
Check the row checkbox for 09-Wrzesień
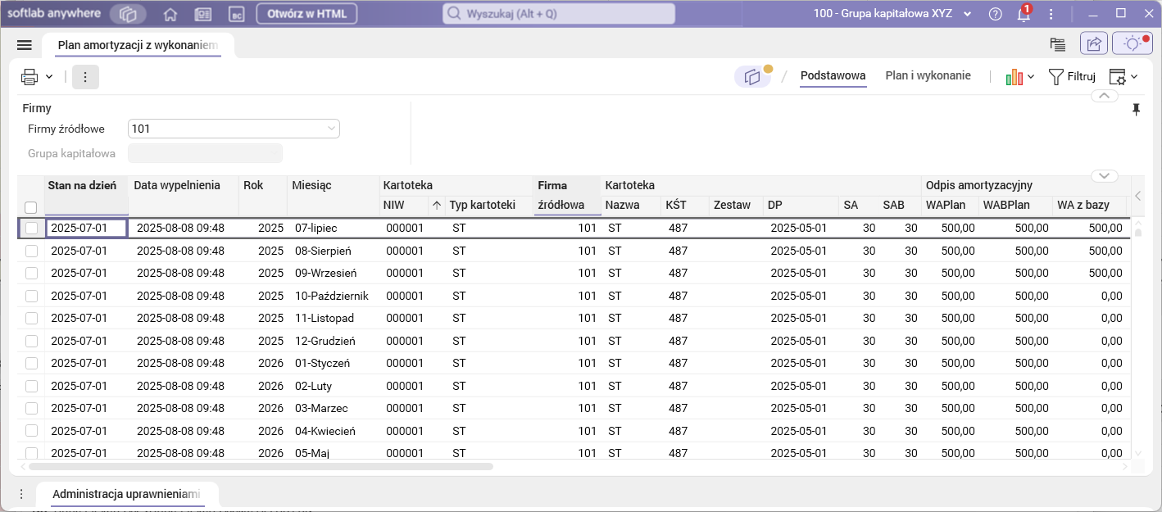click(31, 273)
